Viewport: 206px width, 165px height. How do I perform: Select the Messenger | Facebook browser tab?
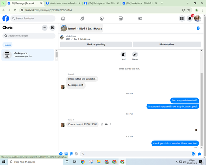click(x=25, y=3)
